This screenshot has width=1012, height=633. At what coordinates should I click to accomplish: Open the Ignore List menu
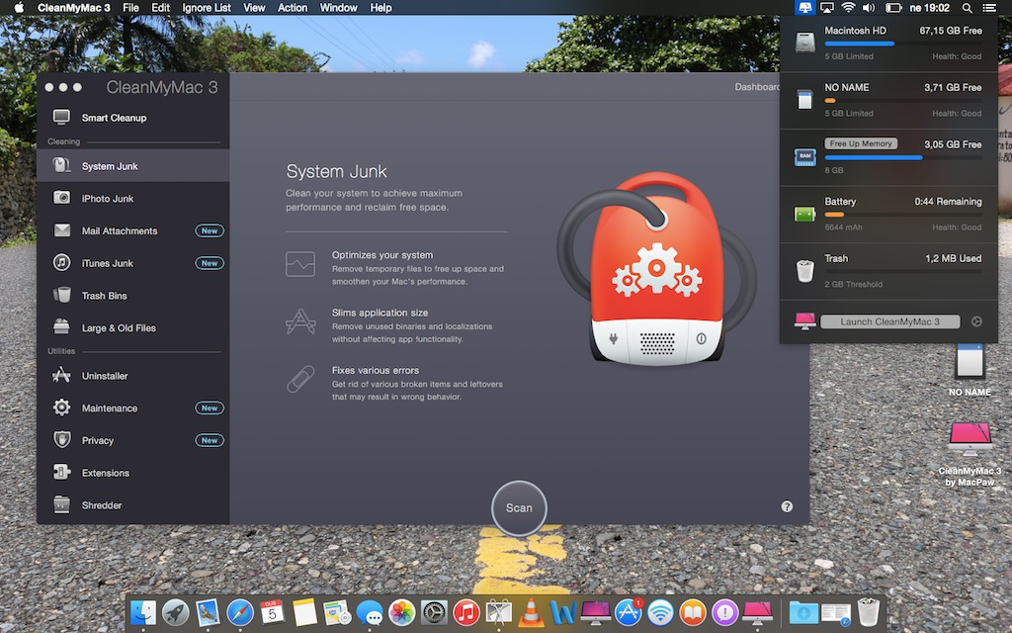(x=207, y=8)
